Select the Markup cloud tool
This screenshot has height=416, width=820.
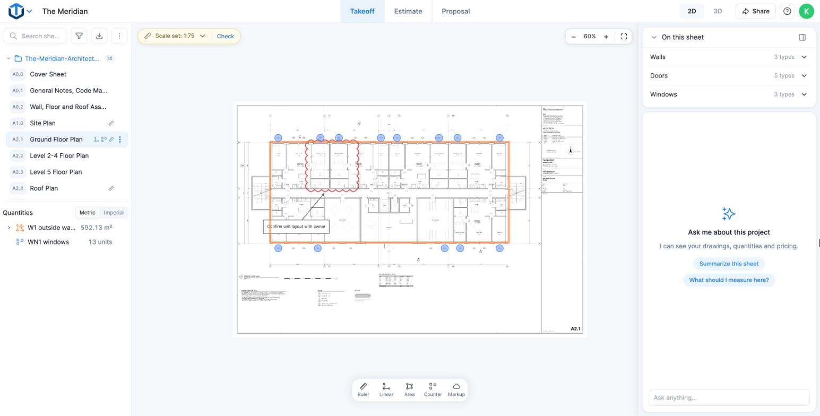[456, 389]
